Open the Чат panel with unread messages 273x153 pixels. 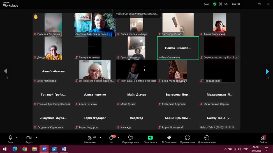click(112, 138)
